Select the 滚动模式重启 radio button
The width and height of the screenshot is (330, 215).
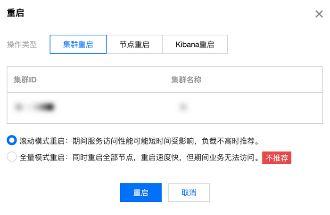pos(12,140)
